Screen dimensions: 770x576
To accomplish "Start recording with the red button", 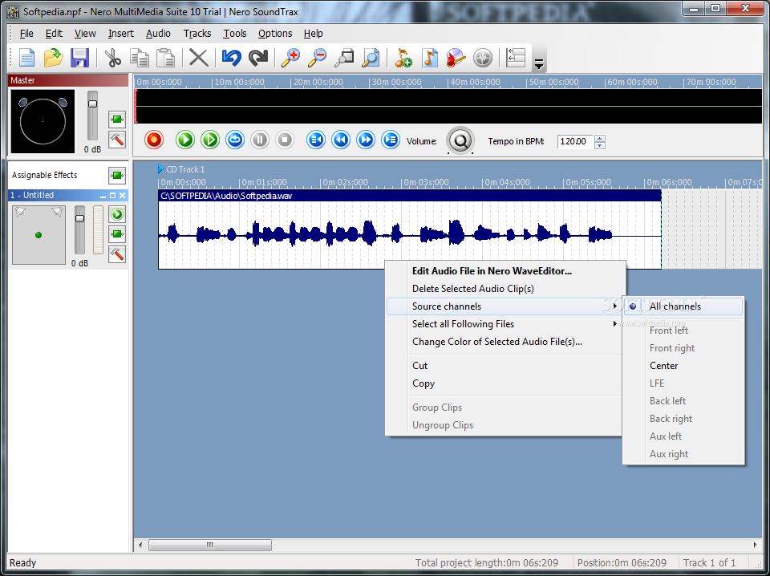I will [154, 140].
